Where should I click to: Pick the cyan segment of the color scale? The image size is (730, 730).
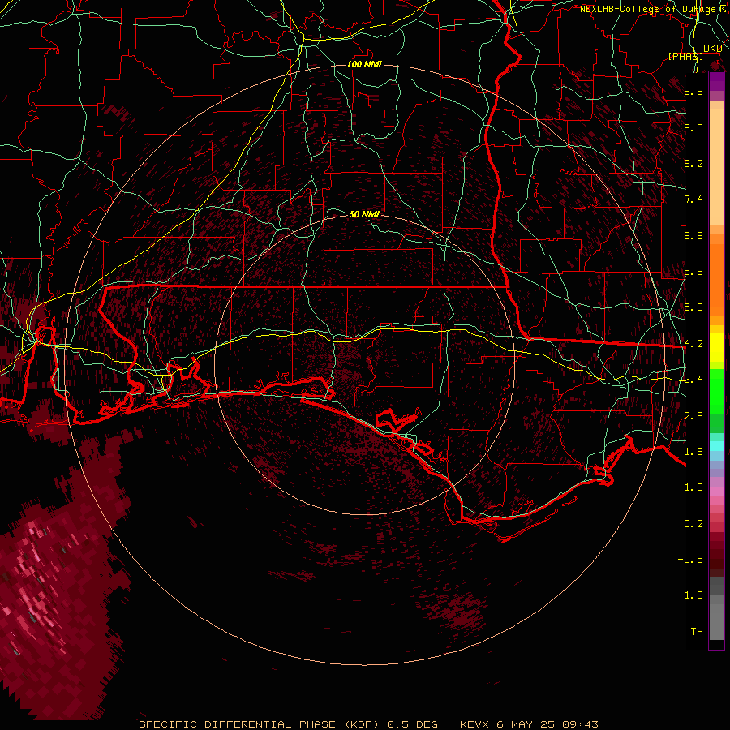[x=716, y=446]
